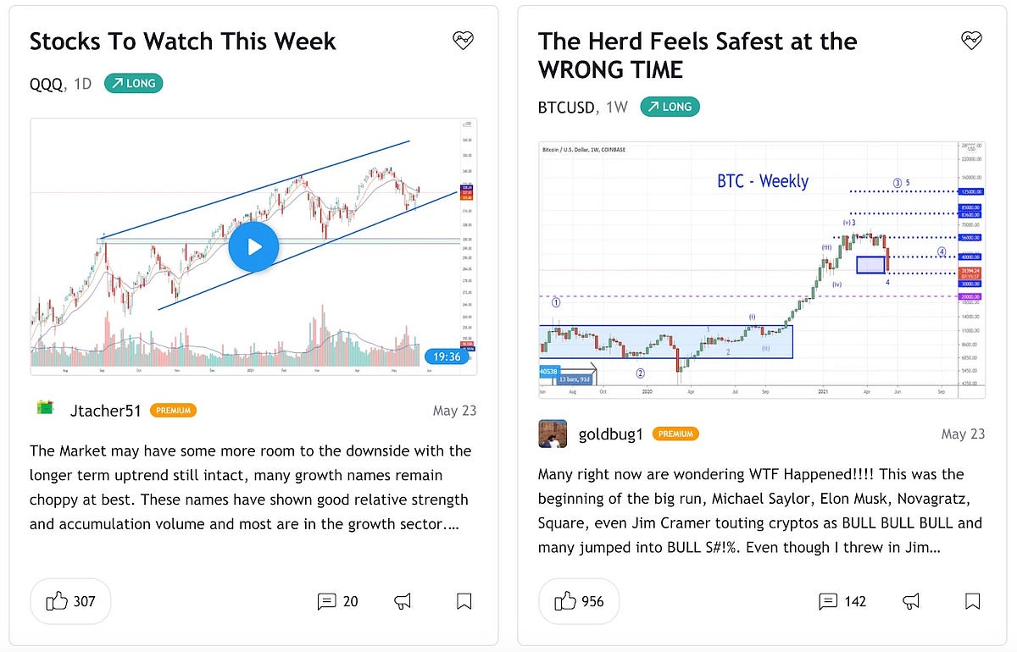This screenshot has height=652, width=1017.
Task: View goldbug1's profile
Action: coord(611,434)
